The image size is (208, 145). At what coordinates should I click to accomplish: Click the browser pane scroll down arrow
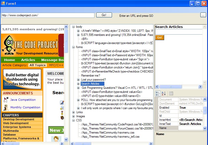click(x=66, y=139)
